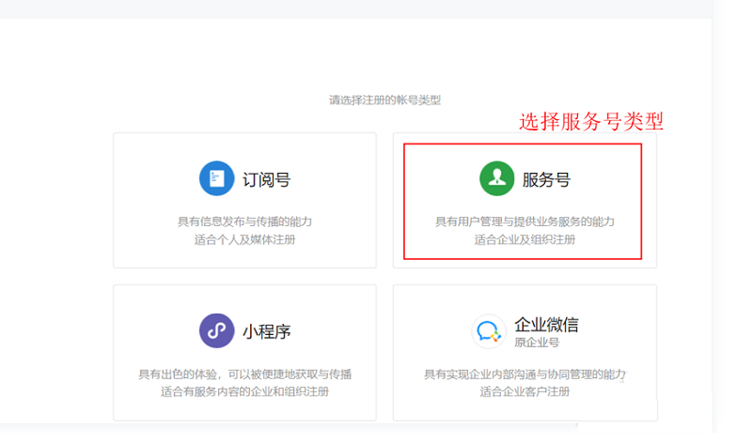Select the 小程序 title text
This screenshot has height=443, width=752.
click(x=267, y=331)
